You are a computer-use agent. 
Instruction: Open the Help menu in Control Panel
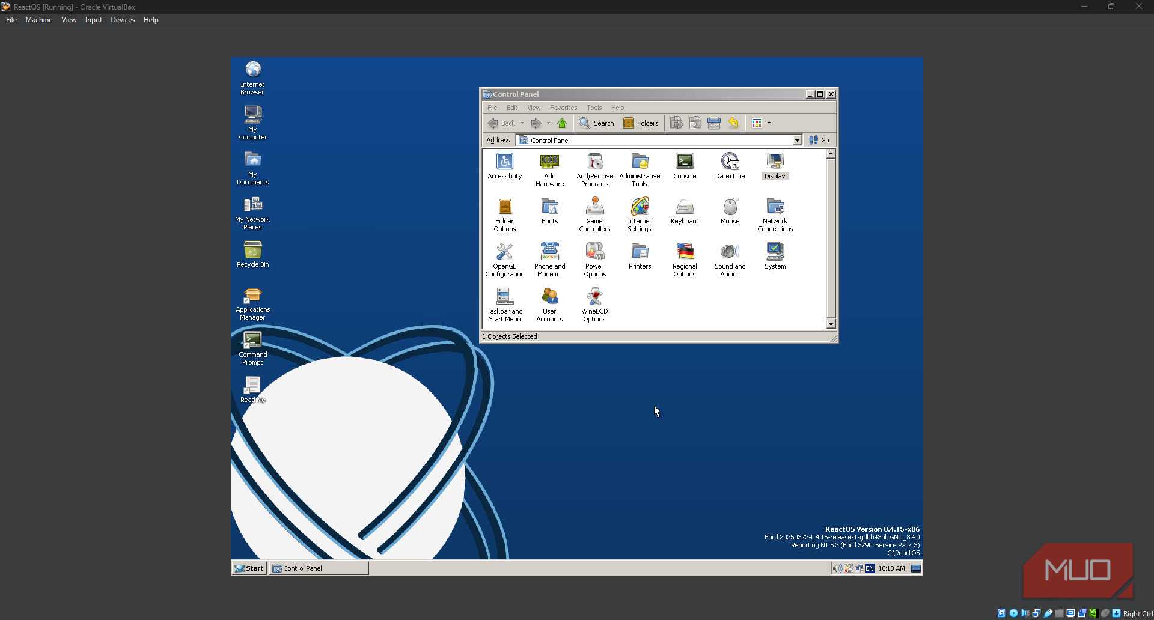click(617, 108)
